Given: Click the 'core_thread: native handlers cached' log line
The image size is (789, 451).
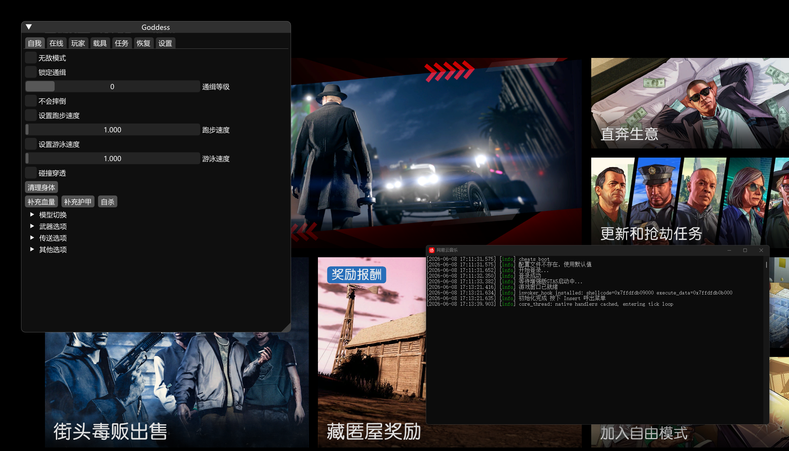Looking at the screenshot, I should point(550,304).
